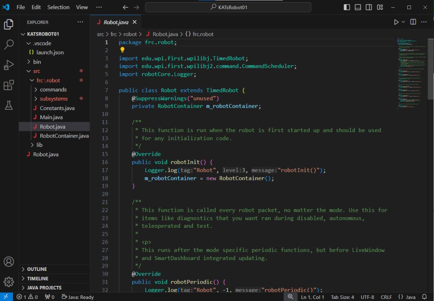Show more menu items ellipsis
Screen dimensions: 434x301
coord(99,8)
